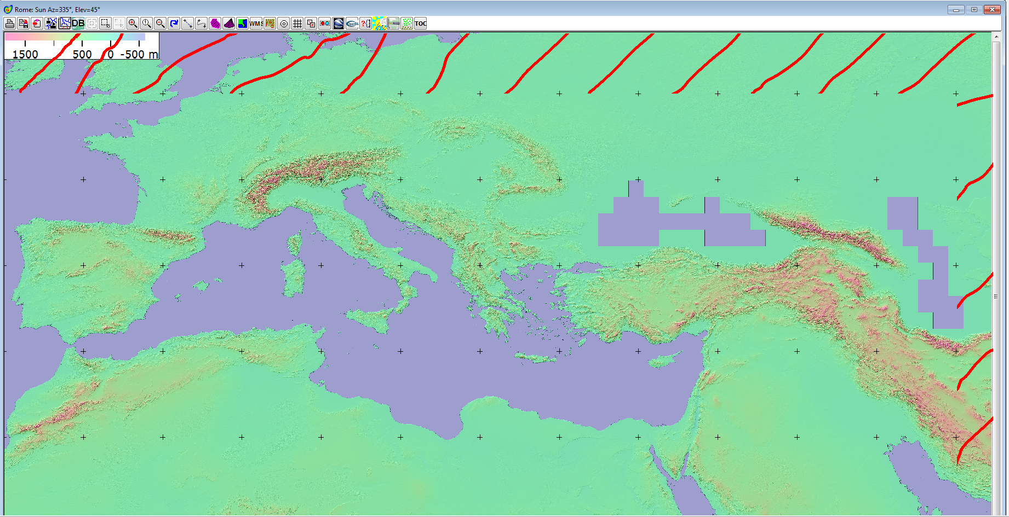Save the map image to file
The width and height of the screenshot is (1009, 517).
24,24
